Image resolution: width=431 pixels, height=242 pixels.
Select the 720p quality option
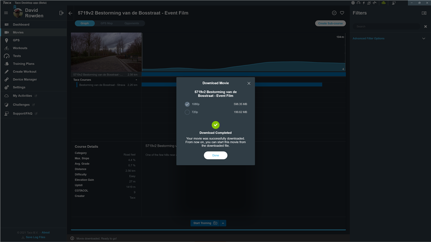click(x=187, y=112)
